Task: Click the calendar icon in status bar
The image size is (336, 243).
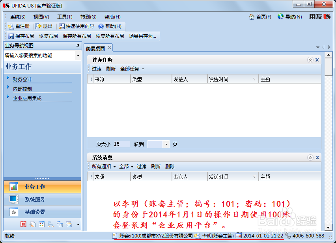Action: coord(239,236)
